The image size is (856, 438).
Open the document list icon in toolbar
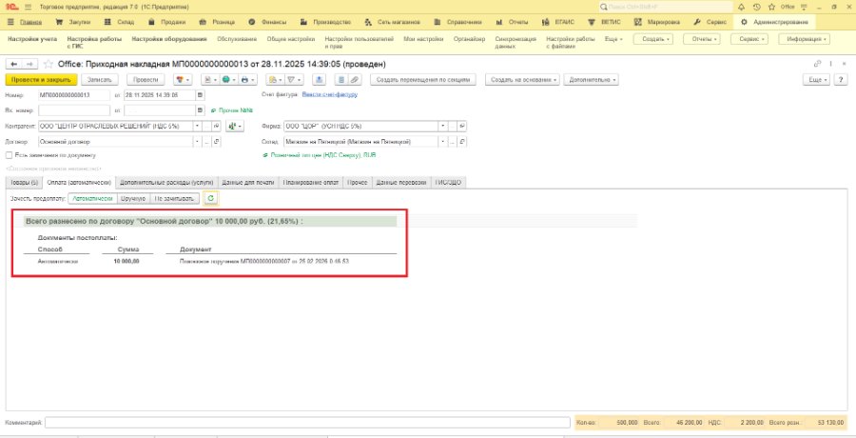[x=341, y=80]
